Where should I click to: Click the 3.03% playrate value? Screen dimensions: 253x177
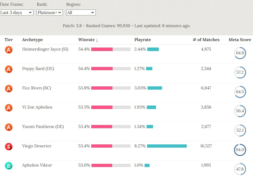pos(140,88)
